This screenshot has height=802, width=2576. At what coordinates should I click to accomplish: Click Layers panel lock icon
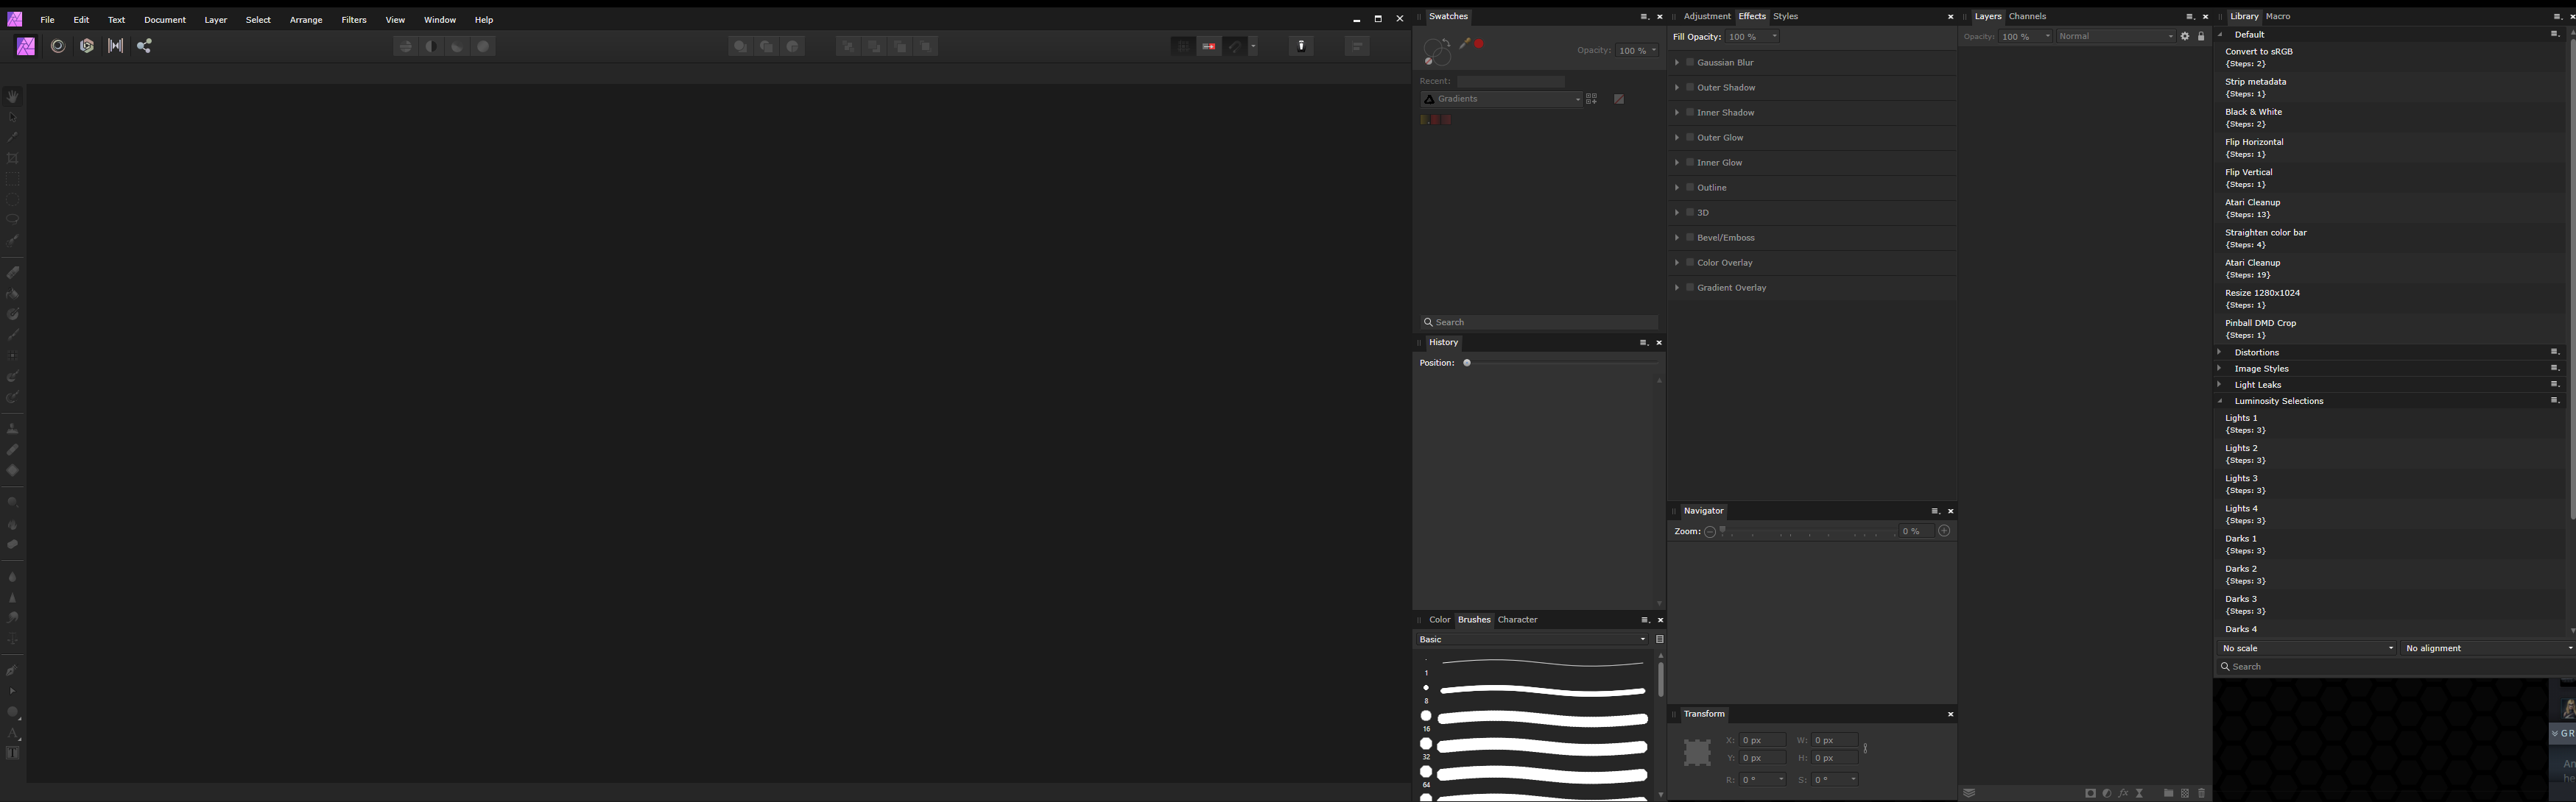[x=2201, y=37]
